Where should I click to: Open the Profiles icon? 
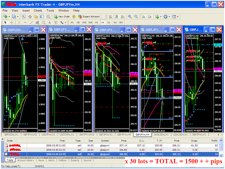(x=14, y=17)
